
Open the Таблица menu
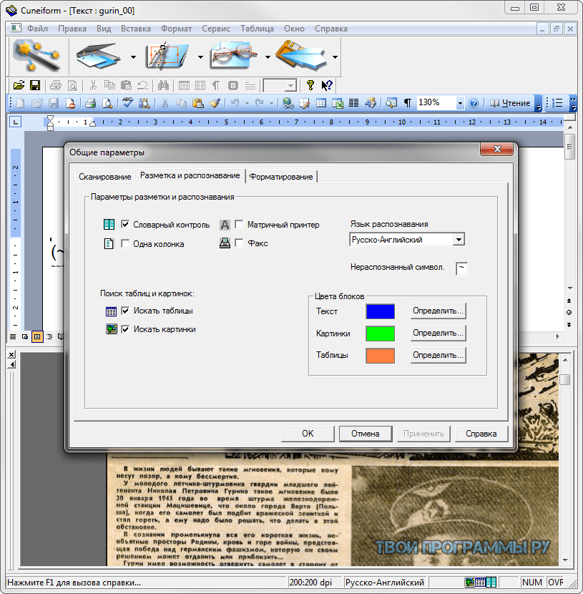[257, 29]
